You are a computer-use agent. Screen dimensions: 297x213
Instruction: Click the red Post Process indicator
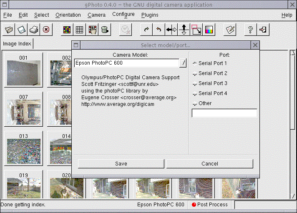point(194,205)
